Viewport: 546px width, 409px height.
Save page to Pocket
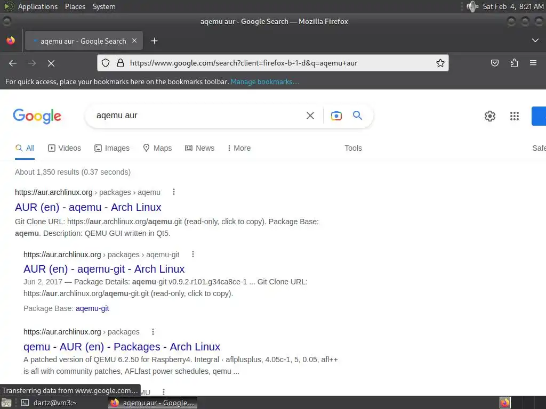click(x=494, y=63)
